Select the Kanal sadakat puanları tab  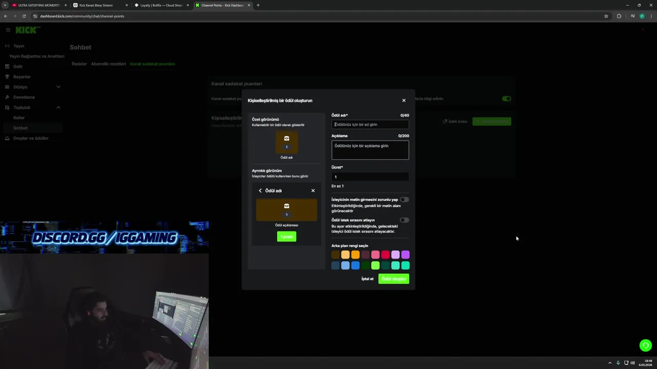click(x=152, y=64)
